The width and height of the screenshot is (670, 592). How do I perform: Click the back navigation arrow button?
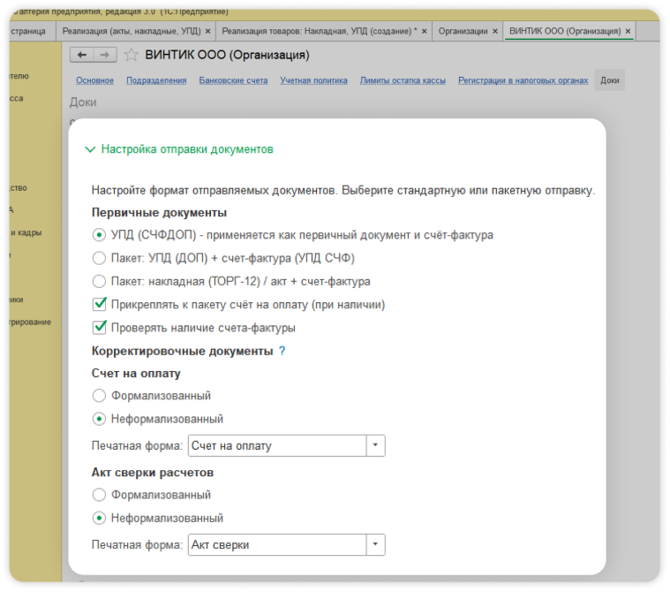coord(82,55)
